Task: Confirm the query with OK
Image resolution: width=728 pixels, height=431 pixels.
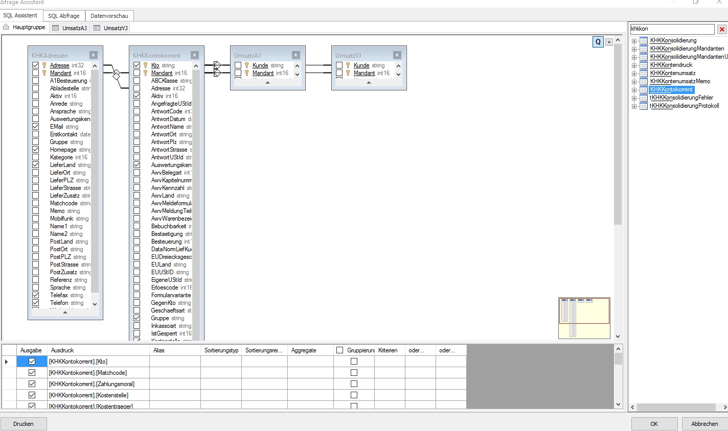Action: [x=654, y=424]
